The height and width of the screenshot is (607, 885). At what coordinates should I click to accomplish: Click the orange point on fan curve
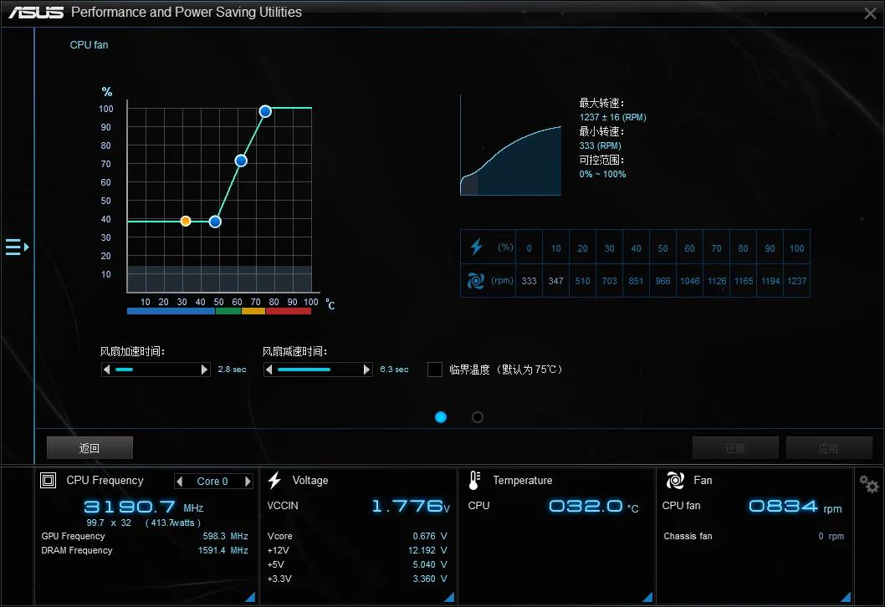pyautogui.click(x=186, y=222)
